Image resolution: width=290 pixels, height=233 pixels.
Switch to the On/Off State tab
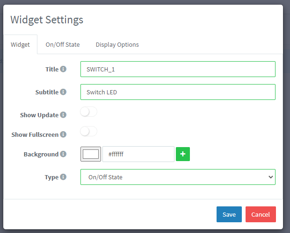pyautogui.click(x=63, y=45)
